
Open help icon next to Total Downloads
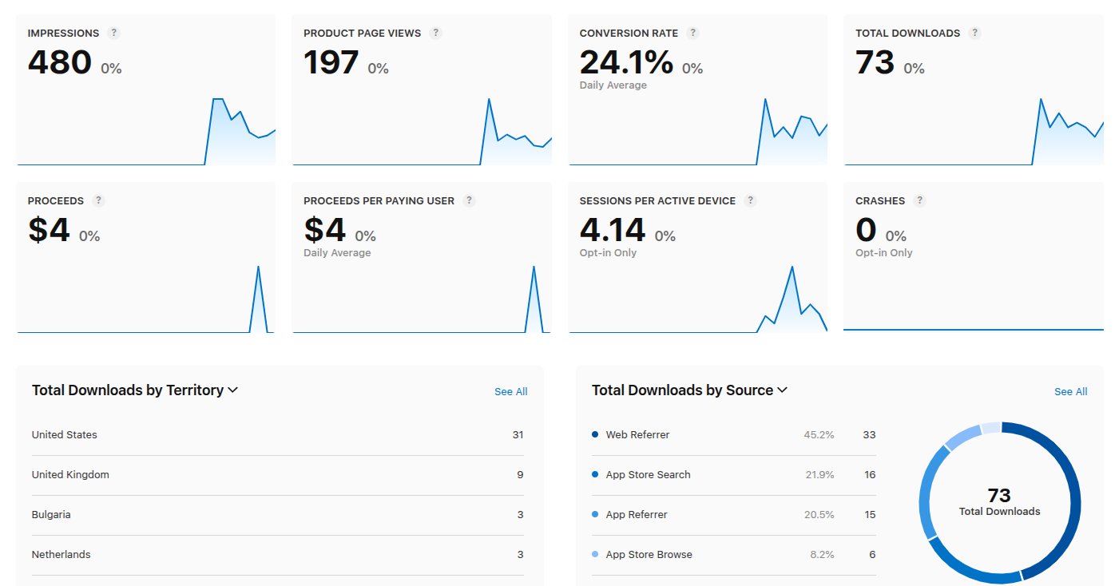974,33
